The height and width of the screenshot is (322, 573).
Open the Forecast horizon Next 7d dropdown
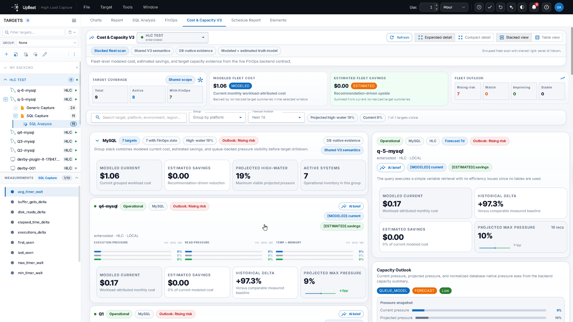click(276, 117)
